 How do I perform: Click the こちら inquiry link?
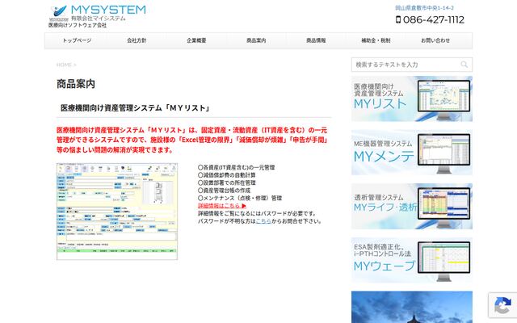pos(263,221)
